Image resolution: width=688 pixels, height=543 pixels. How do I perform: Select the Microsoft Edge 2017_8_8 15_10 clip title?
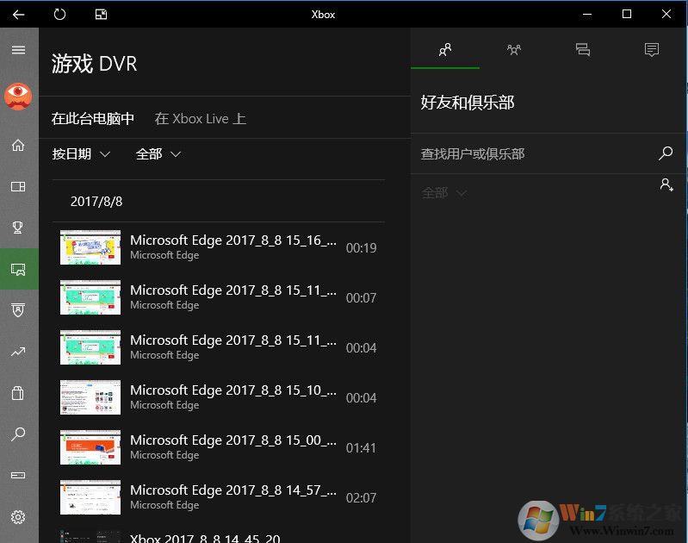coord(233,390)
